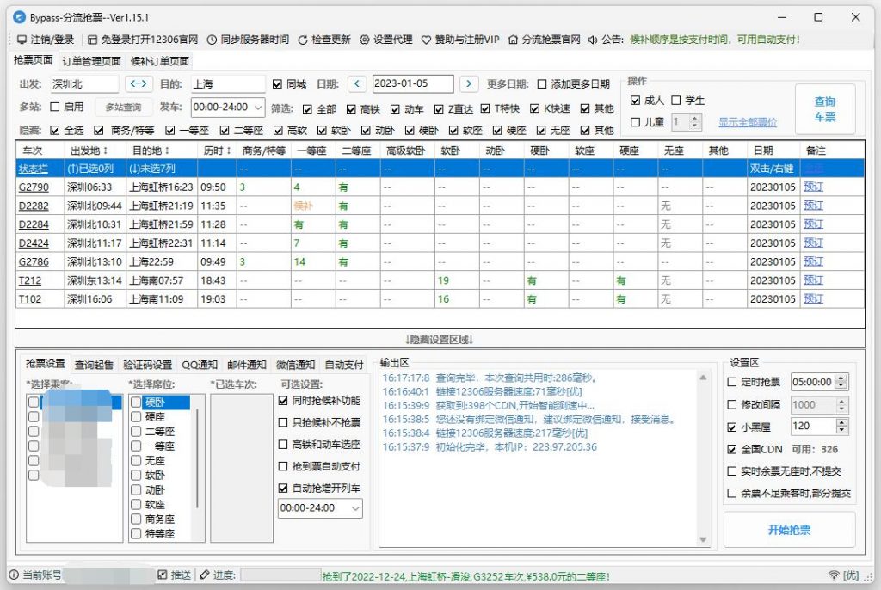Click the 查询车票 button
The width and height of the screenshot is (881, 590).
824,108
